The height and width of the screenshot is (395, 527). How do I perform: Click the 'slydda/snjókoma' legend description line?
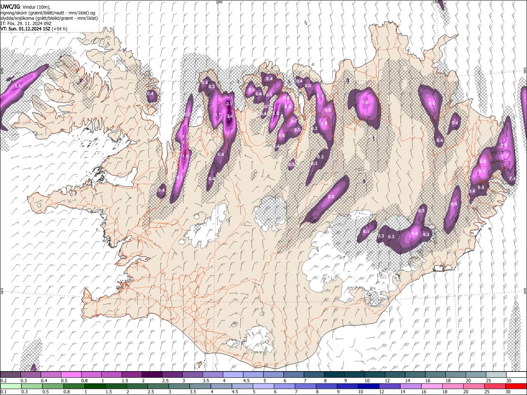click(x=49, y=18)
